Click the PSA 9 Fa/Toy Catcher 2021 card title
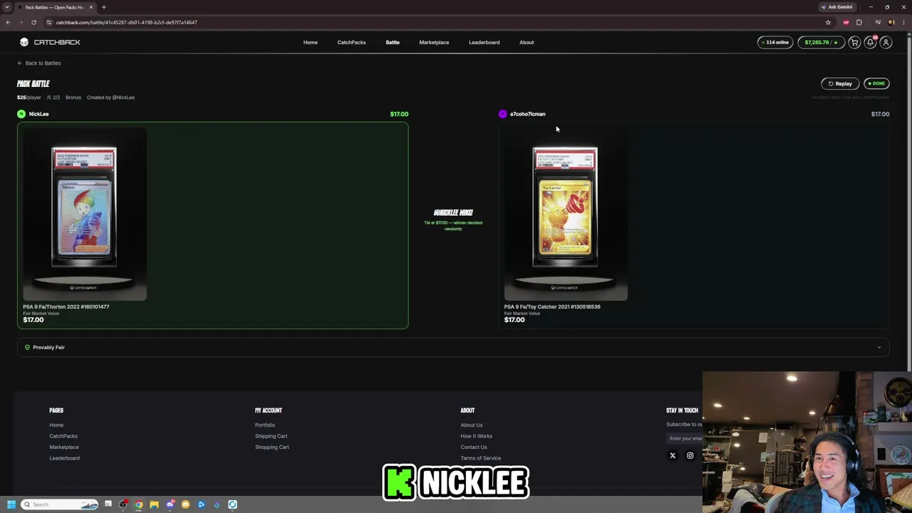The height and width of the screenshot is (513, 912). point(552,306)
